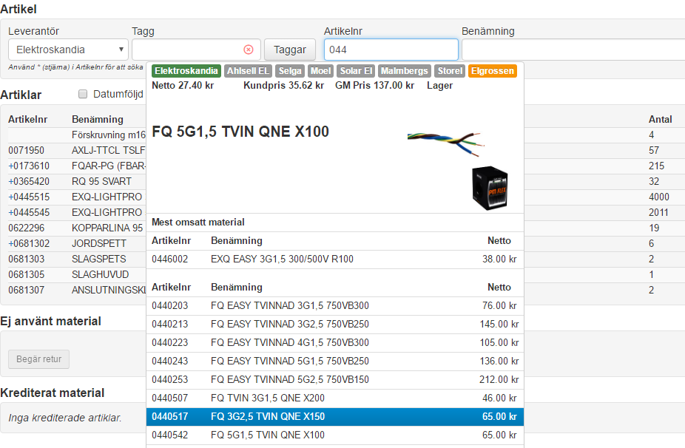Click article row +0173610 FQAR-PG
Image resolution: width=685 pixels, height=448 pixels.
(x=77, y=166)
